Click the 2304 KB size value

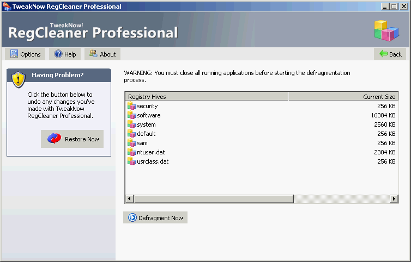point(384,152)
